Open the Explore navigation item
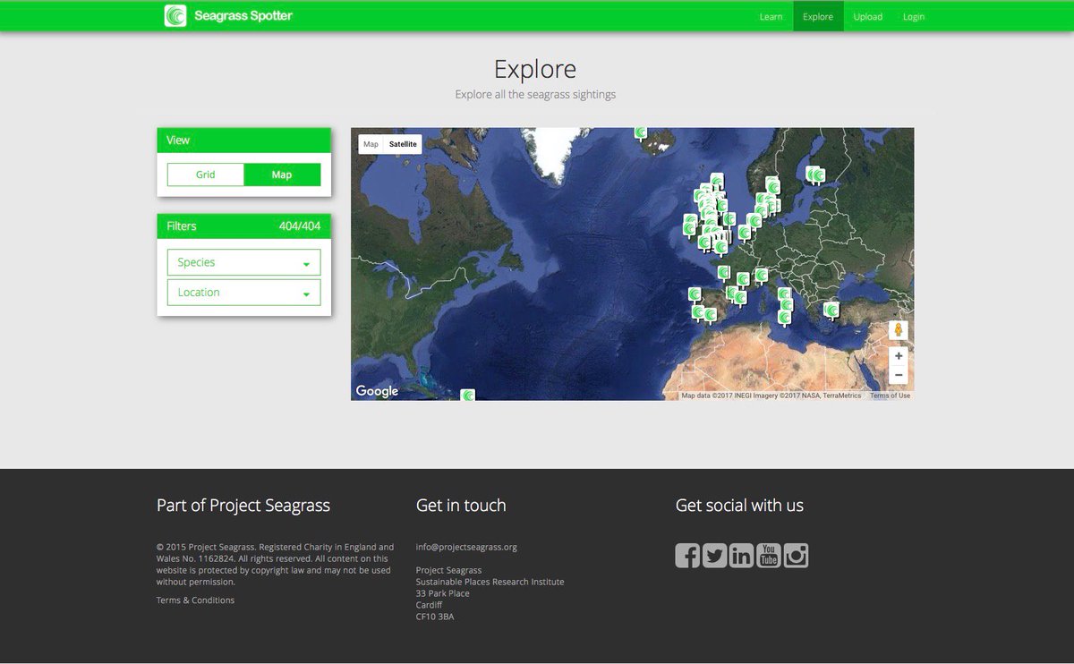This screenshot has width=1074, height=664. click(x=818, y=16)
